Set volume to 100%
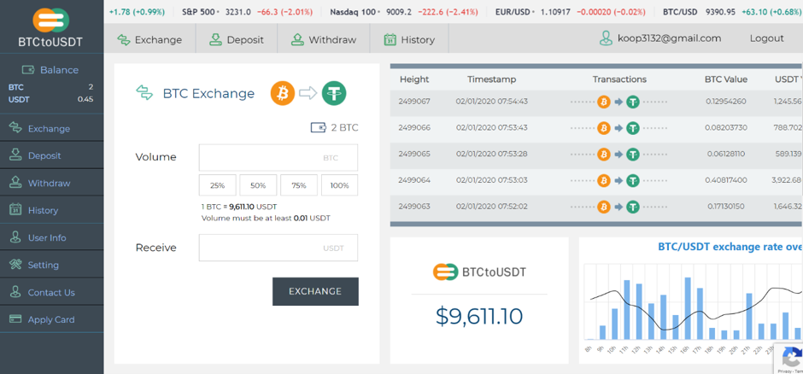 (x=339, y=185)
